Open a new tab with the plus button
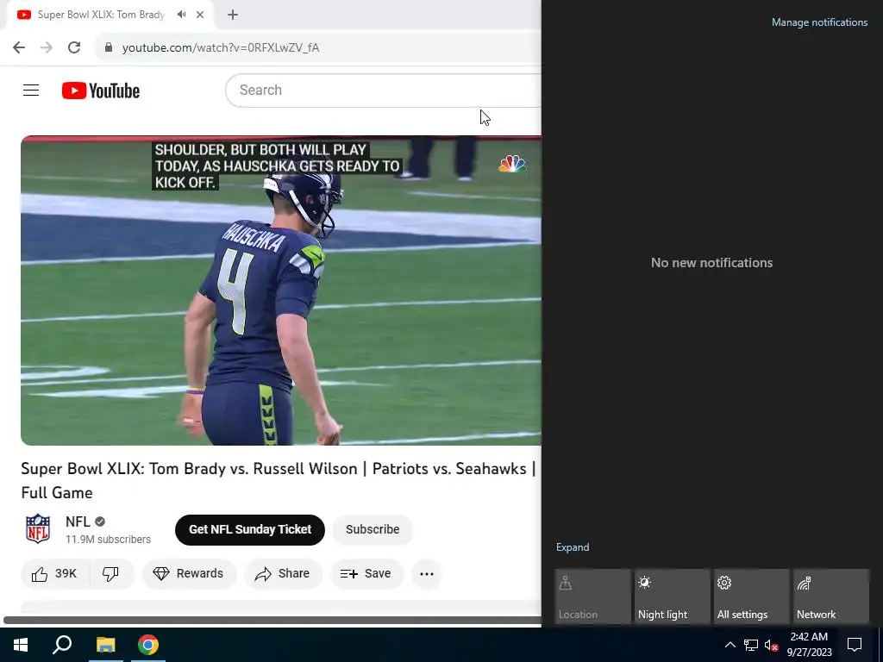The width and height of the screenshot is (883, 662). tap(233, 15)
